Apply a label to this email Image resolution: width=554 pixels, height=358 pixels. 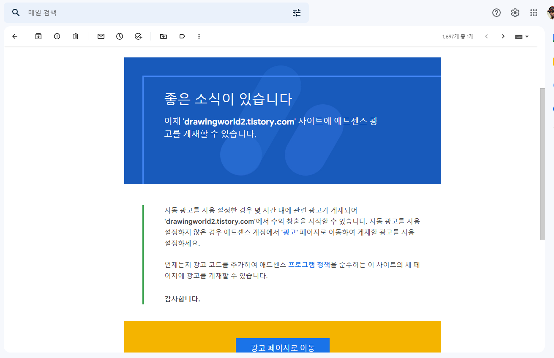pos(182,36)
